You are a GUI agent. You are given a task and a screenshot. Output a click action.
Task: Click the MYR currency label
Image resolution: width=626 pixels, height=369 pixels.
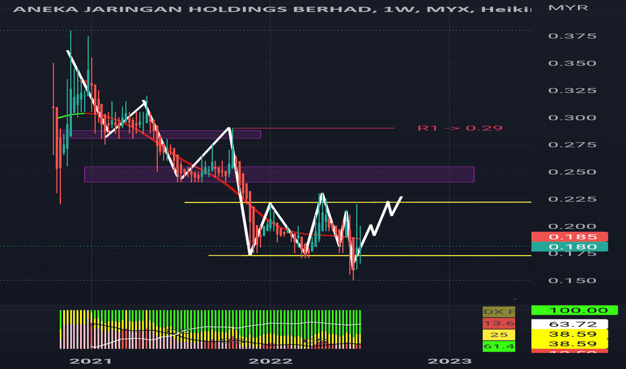568,7
